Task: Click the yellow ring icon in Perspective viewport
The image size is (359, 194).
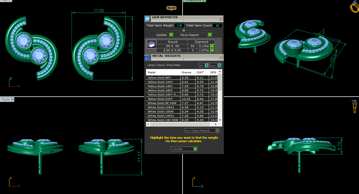Action: click(x=354, y=7)
